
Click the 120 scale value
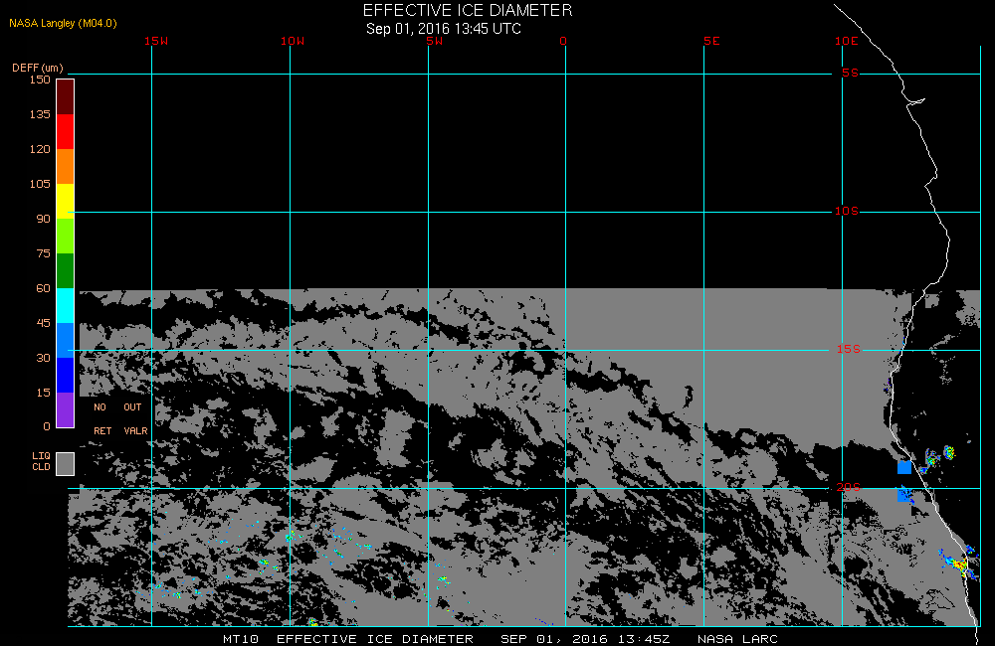tap(40, 150)
